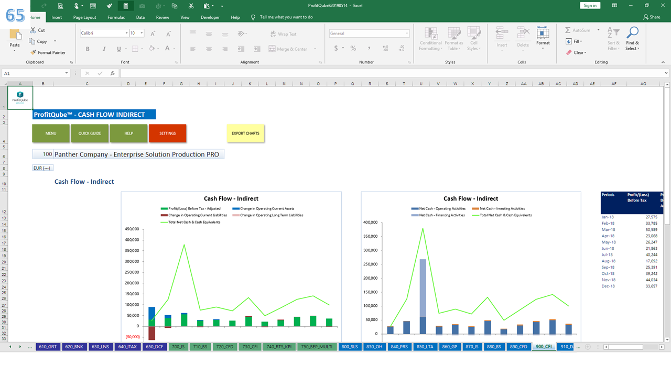This screenshot has height=377, width=671.
Task: Toggle Italic formatting
Action: pyautogui.click(x=103, y=49)
